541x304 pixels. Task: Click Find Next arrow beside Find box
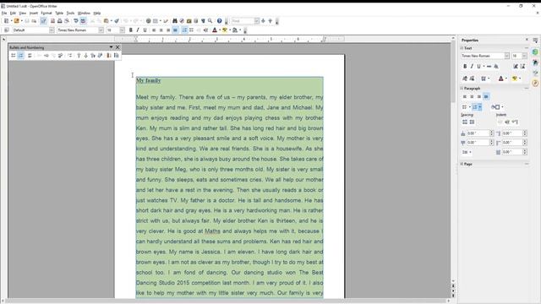pyautogui.click(x=263, y=21)
